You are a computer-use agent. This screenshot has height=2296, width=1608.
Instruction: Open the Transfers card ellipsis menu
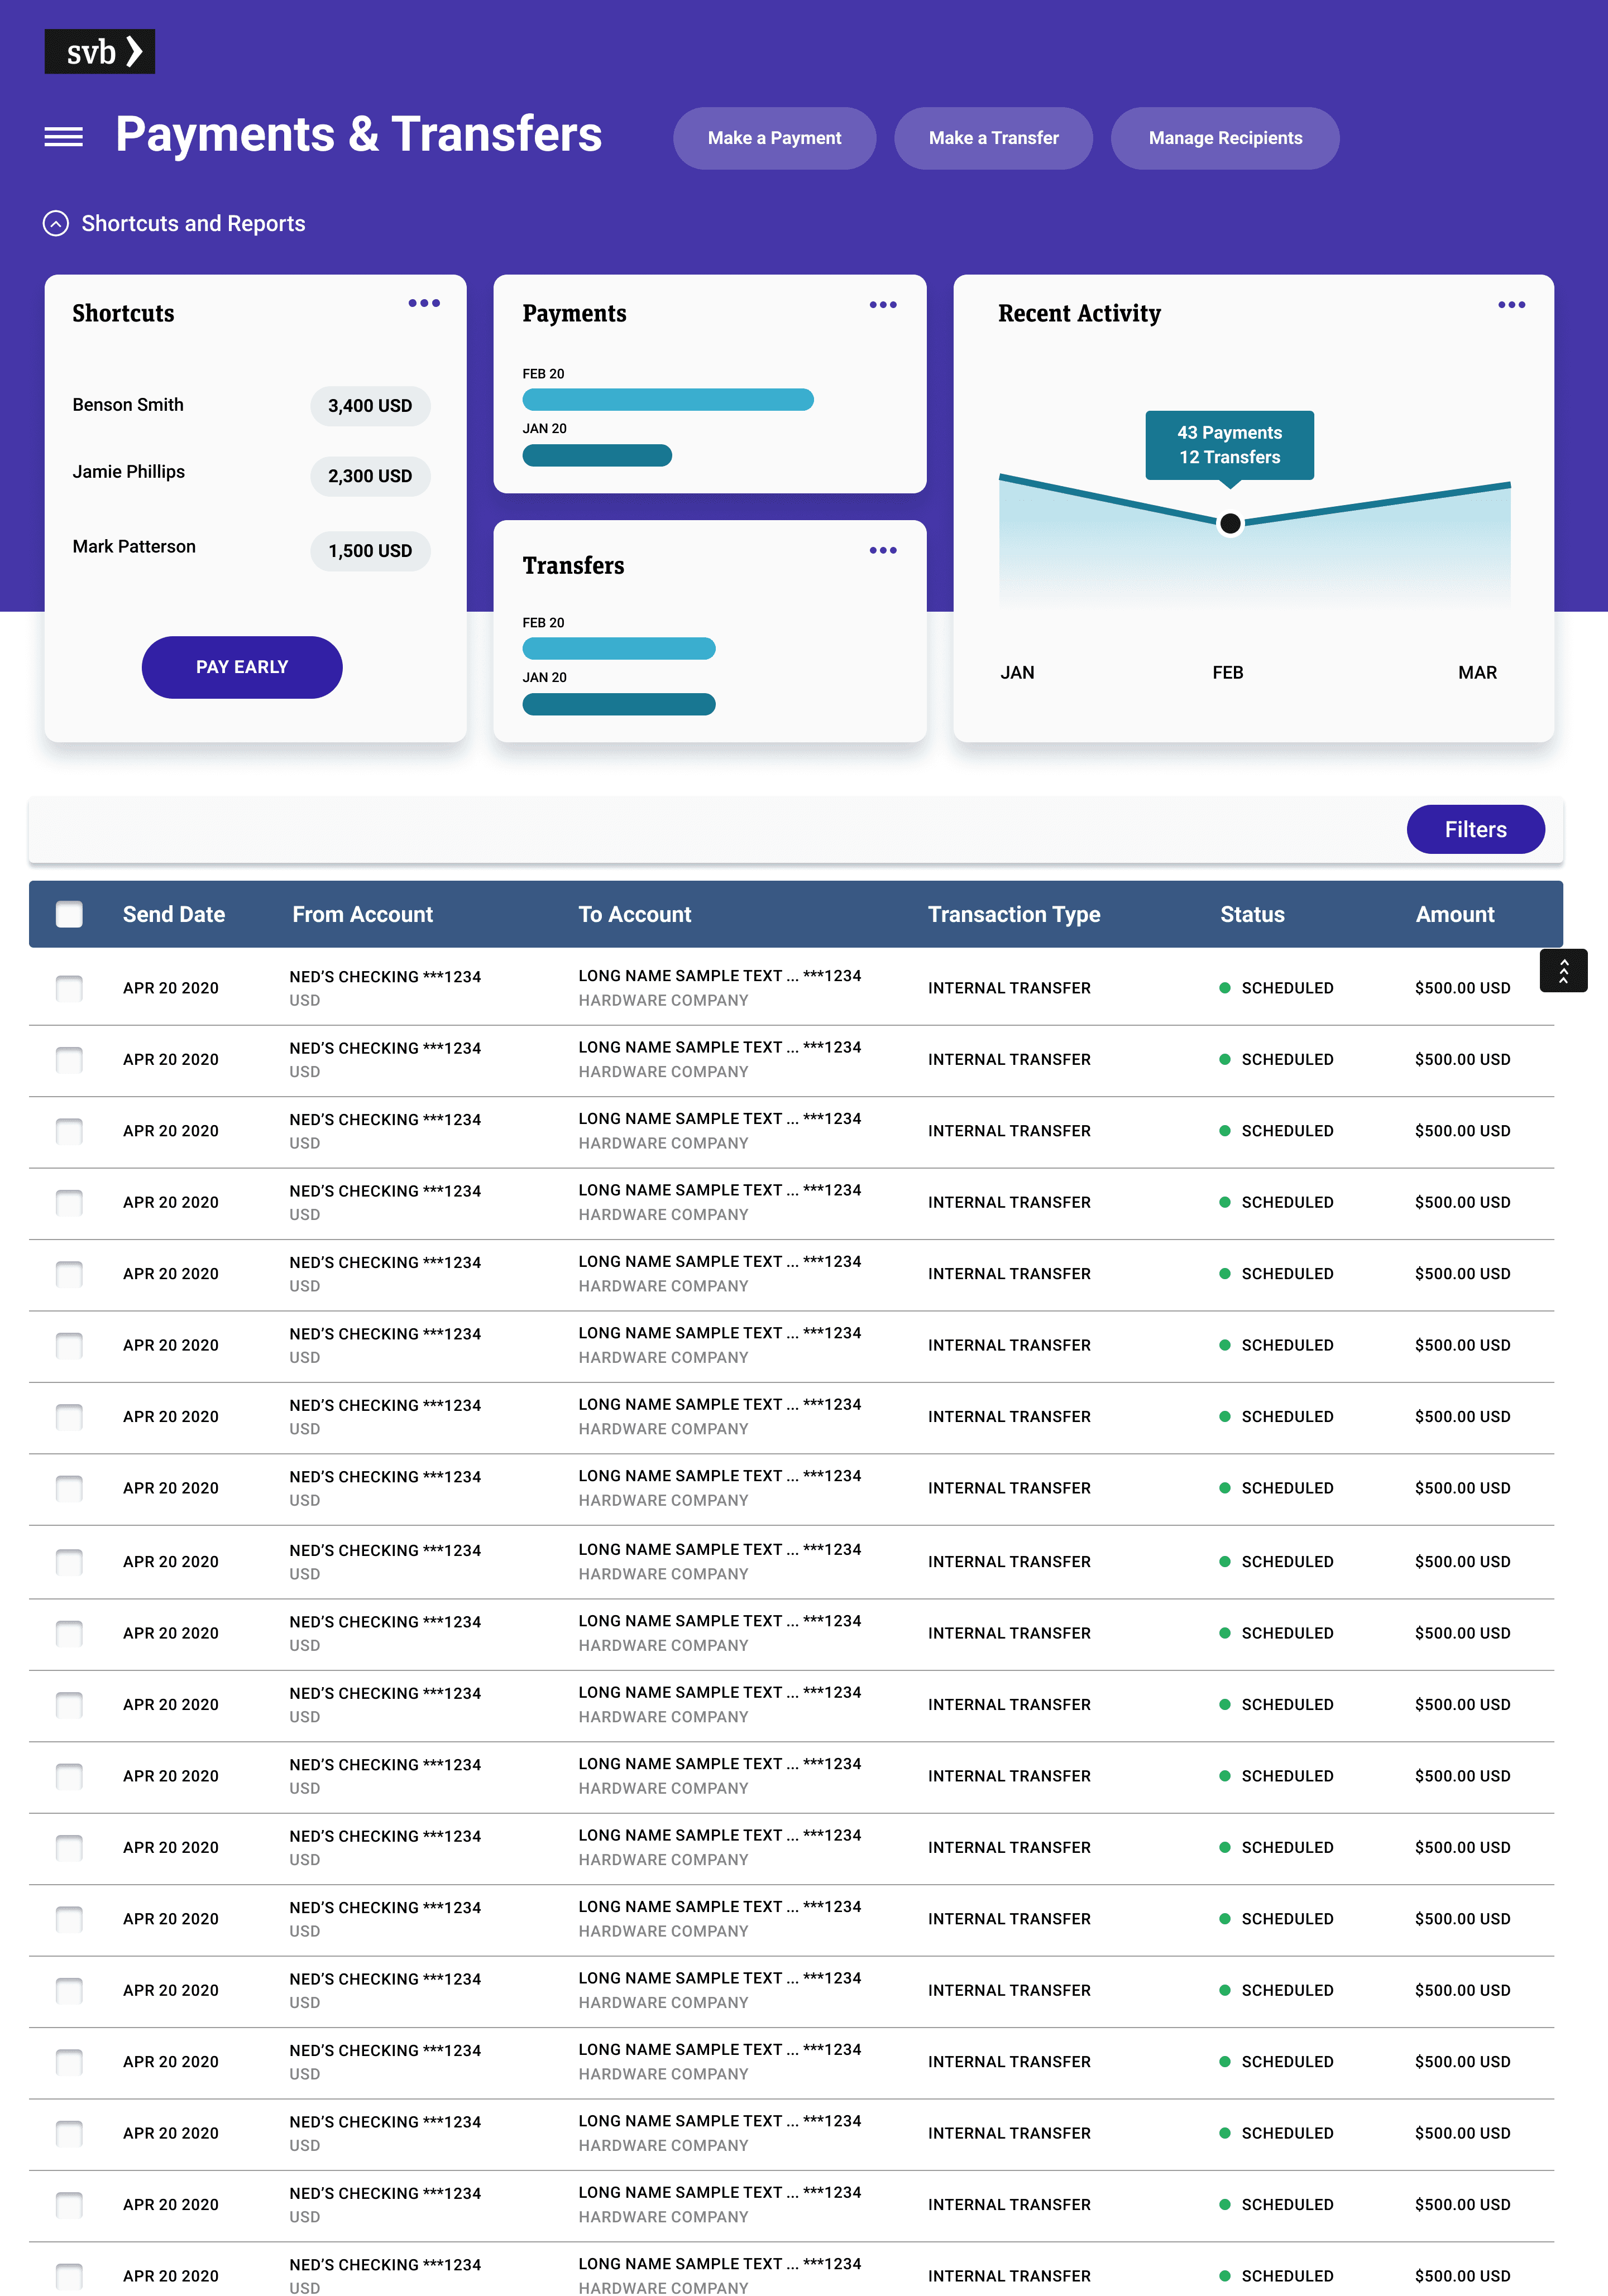coord(883,550)
